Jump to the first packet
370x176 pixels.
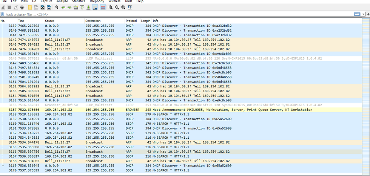[82, 8]
